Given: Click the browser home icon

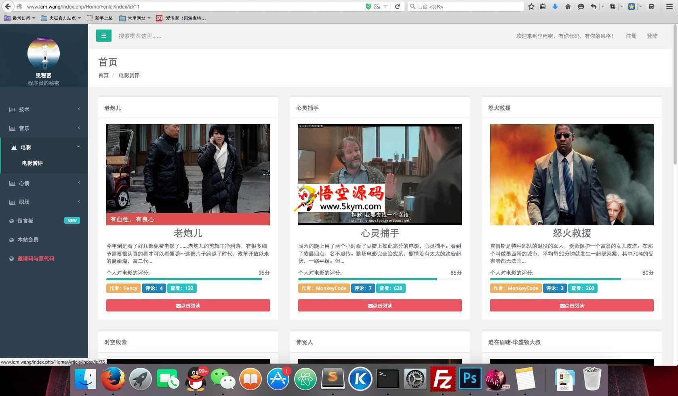Looking at the screenshot, I should click(568, 6).
